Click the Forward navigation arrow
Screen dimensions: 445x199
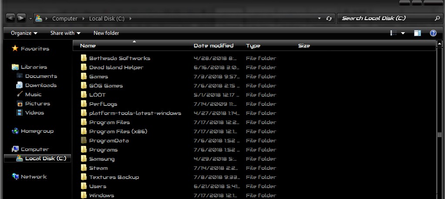pos(21,18)
